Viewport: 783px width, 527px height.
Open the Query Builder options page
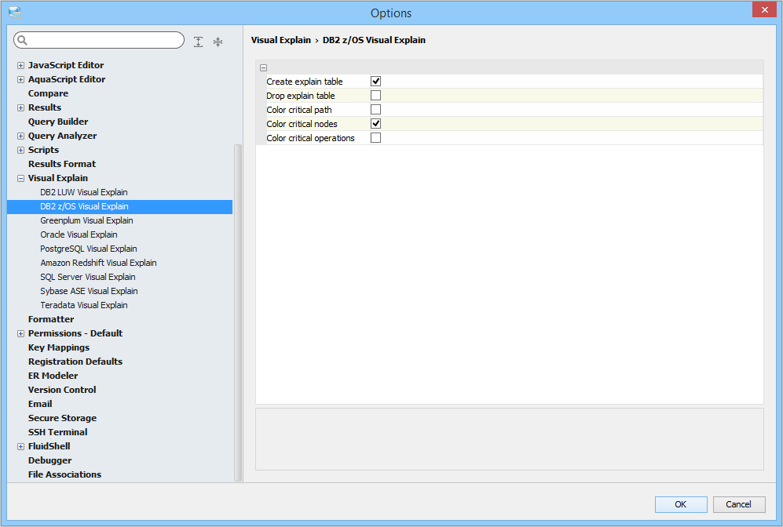pos(58,122)
